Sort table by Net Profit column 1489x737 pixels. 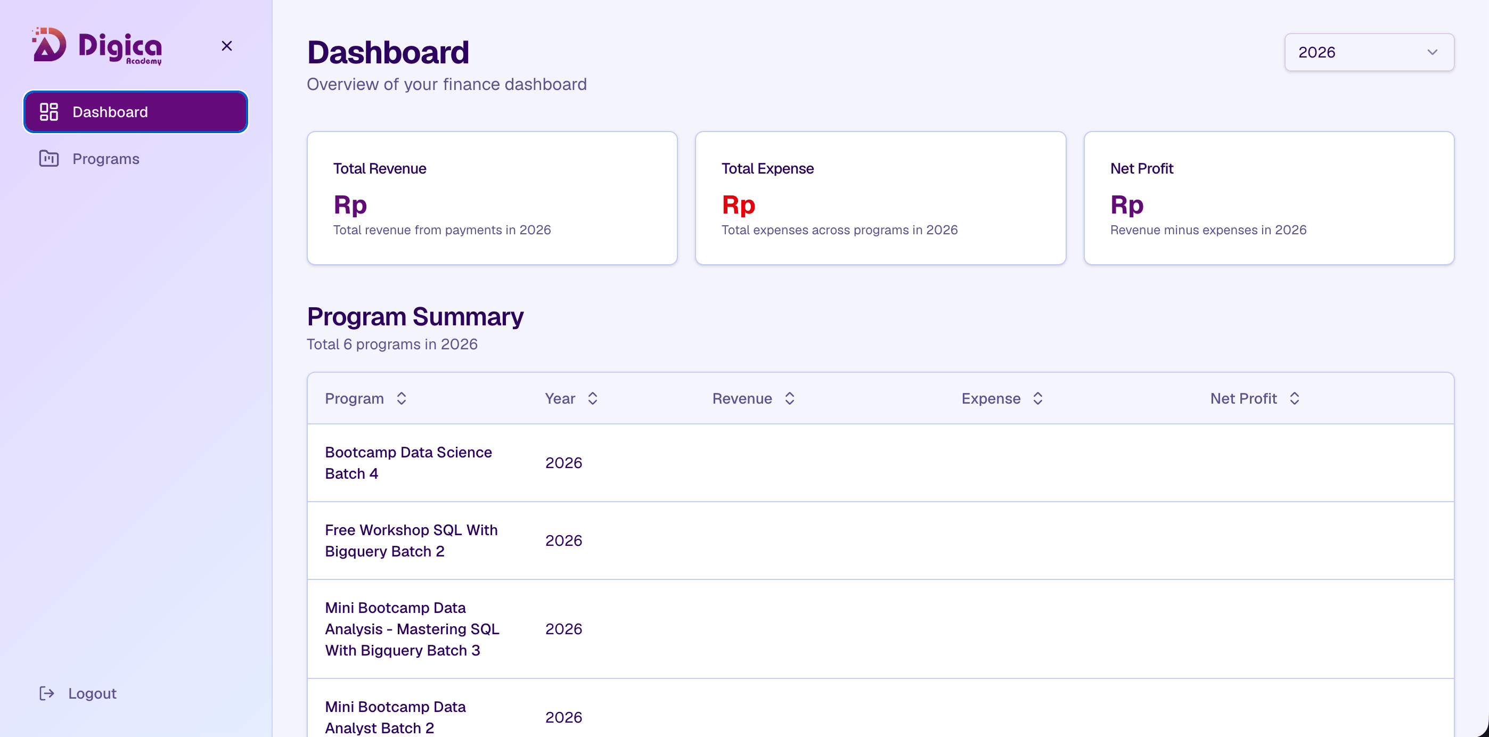tap(1255, 398)
